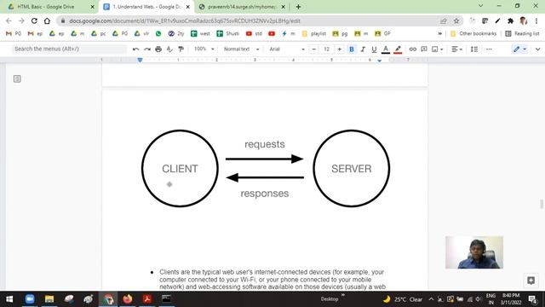The height and width of the screenshot is (307, 545).
Task: Switch to praveenrb14.surge.sh tab
Action: coord(242,7)
